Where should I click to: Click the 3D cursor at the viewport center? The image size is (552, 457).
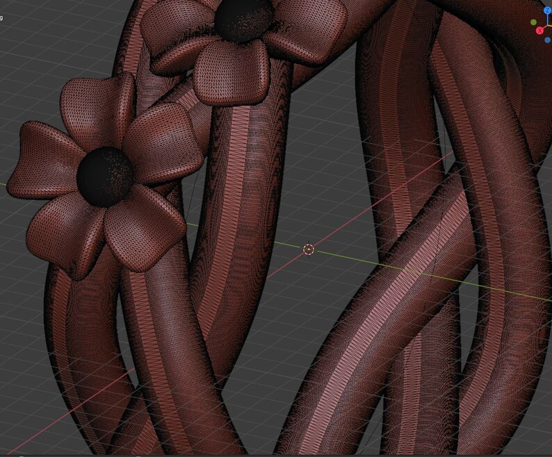(309, 249)
